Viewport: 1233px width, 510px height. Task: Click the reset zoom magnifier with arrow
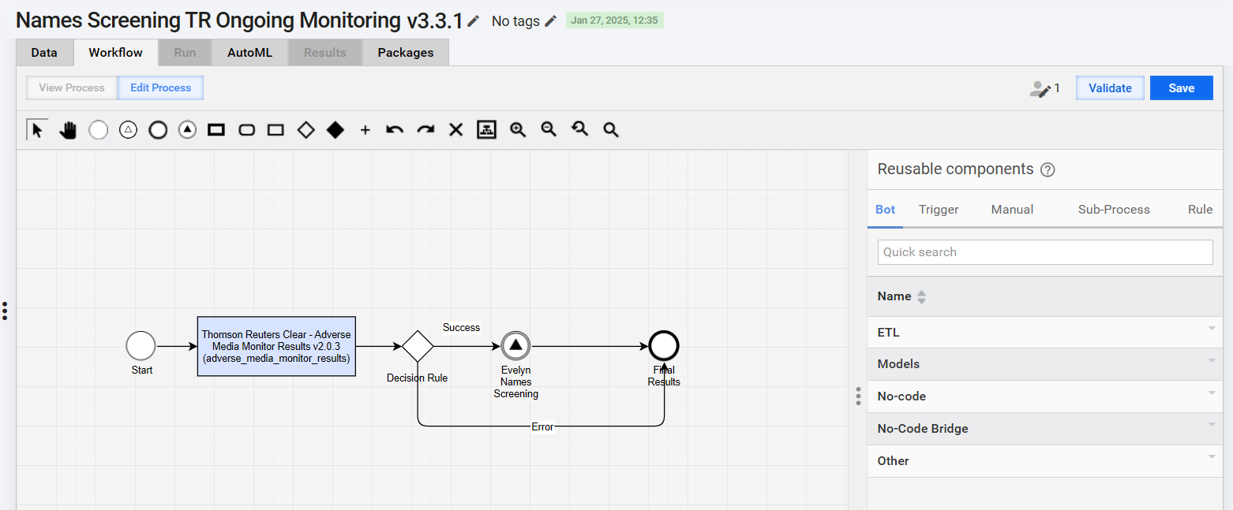click(579, 129)
